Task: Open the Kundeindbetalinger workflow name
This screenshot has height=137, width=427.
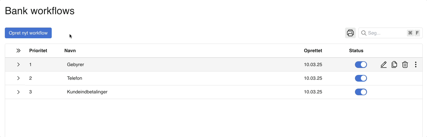Action: (87, 92)
